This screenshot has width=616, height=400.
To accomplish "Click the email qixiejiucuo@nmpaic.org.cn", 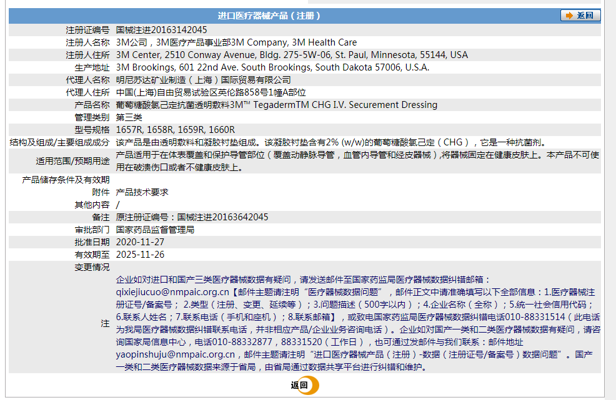I will [172, 292].
